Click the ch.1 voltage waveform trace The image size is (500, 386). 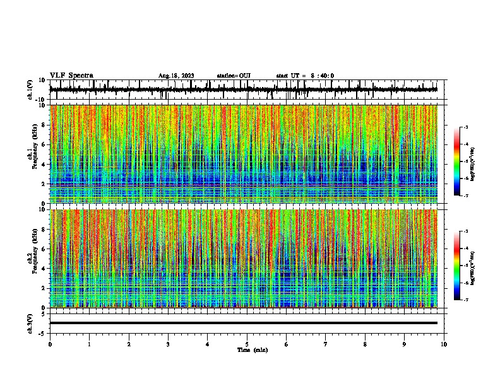[x=243, y=90]
